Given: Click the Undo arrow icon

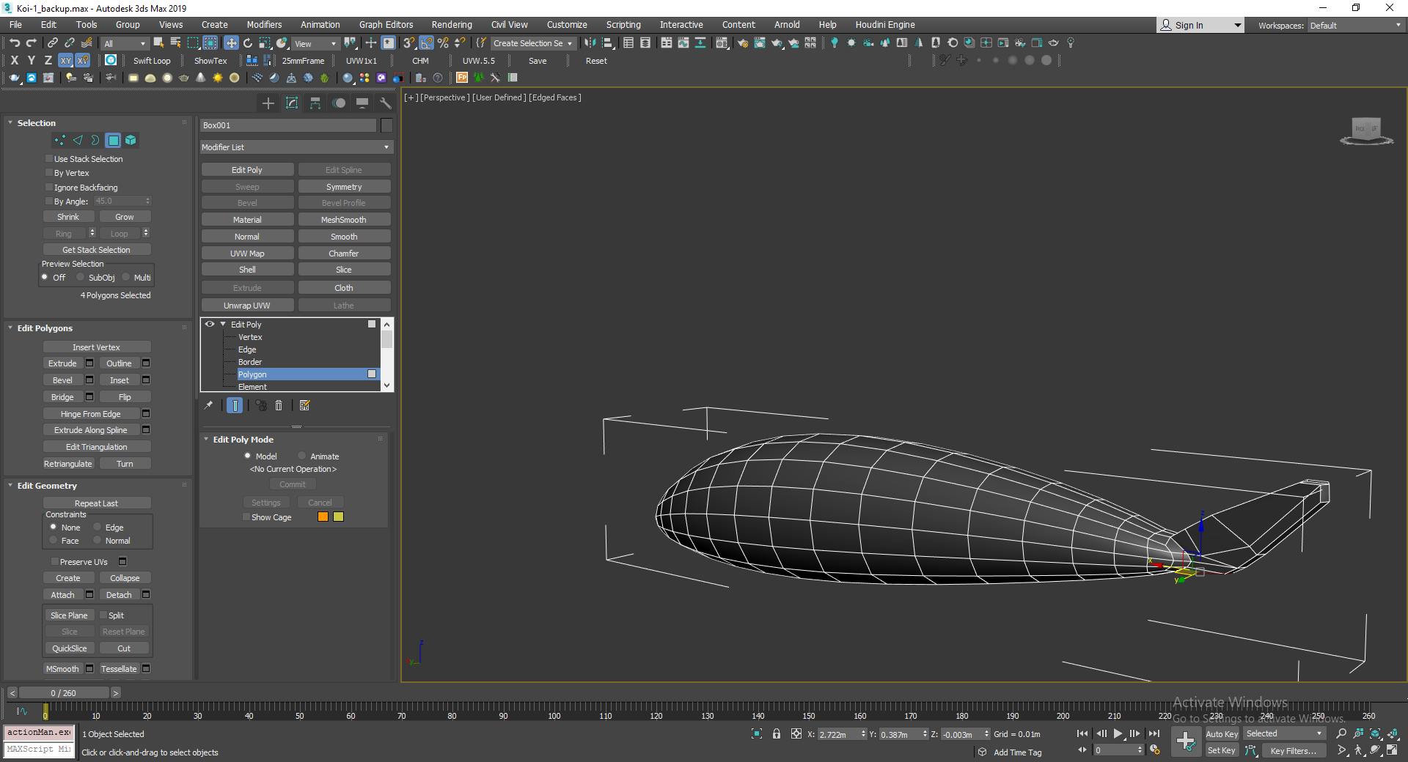Looking at the screenshot, I should 15,43.
